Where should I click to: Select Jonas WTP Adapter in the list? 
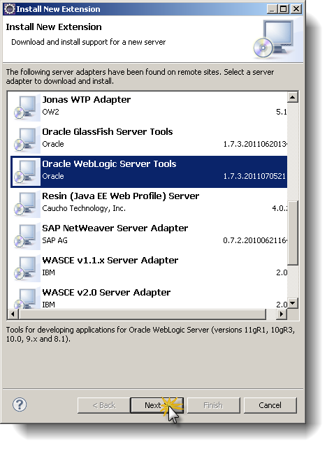click(x=149, y=107)
